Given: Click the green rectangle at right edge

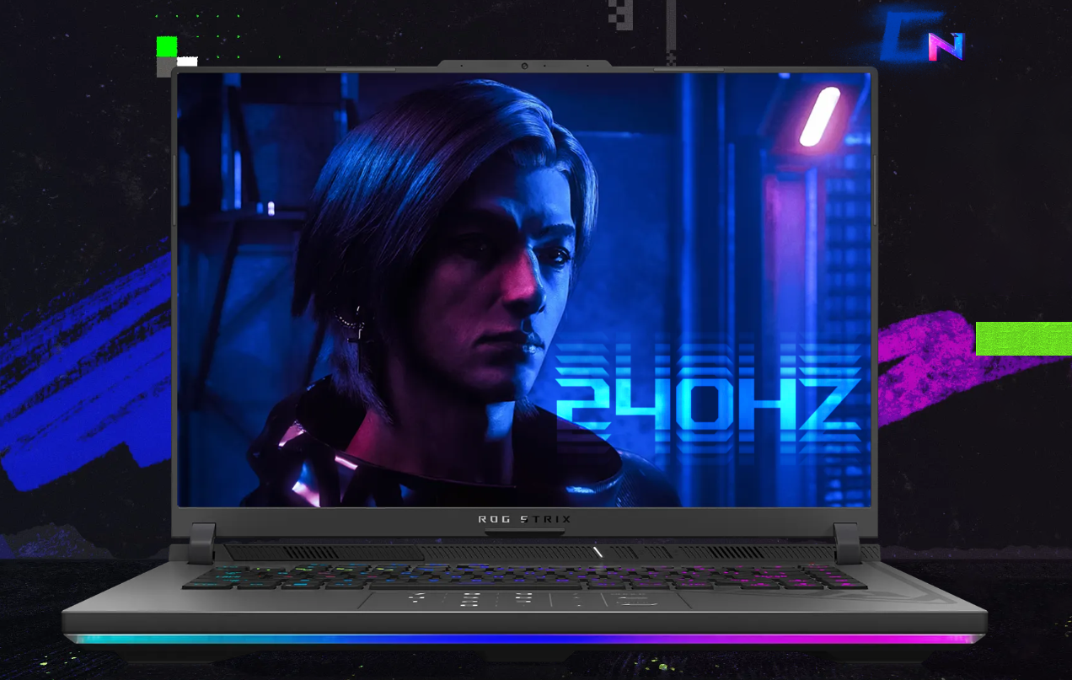Looking at the screenshot, I should [x=1023, y=338].
